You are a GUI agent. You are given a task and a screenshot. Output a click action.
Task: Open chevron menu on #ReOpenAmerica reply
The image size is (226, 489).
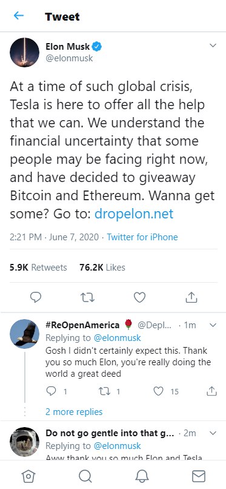(213, 325)
